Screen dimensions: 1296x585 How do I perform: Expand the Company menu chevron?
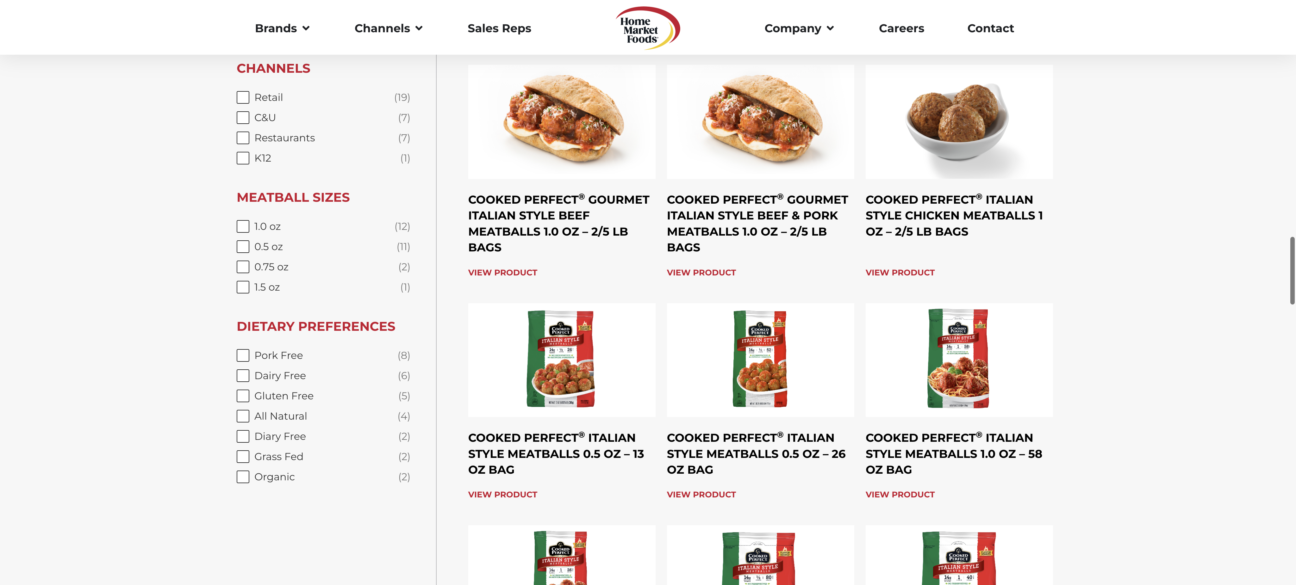[830, 29]
